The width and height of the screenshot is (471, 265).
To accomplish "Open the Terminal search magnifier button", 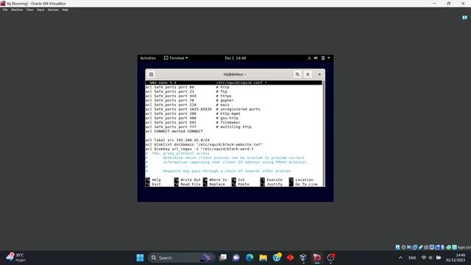I will (297, 74).
